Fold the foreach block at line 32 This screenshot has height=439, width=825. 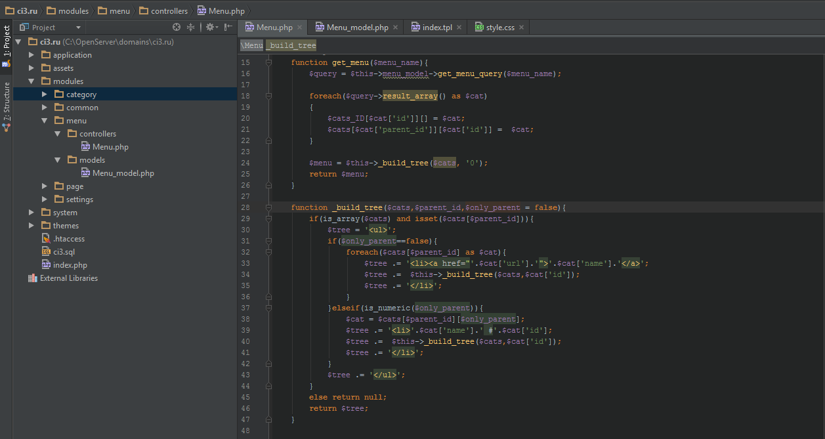pos(269,252)
